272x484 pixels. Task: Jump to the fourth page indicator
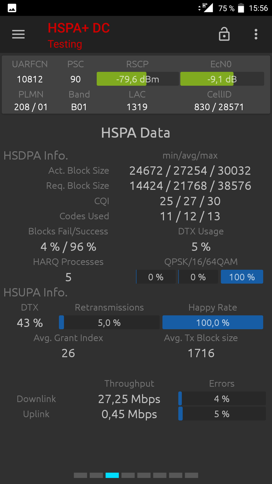click(128, 475)
